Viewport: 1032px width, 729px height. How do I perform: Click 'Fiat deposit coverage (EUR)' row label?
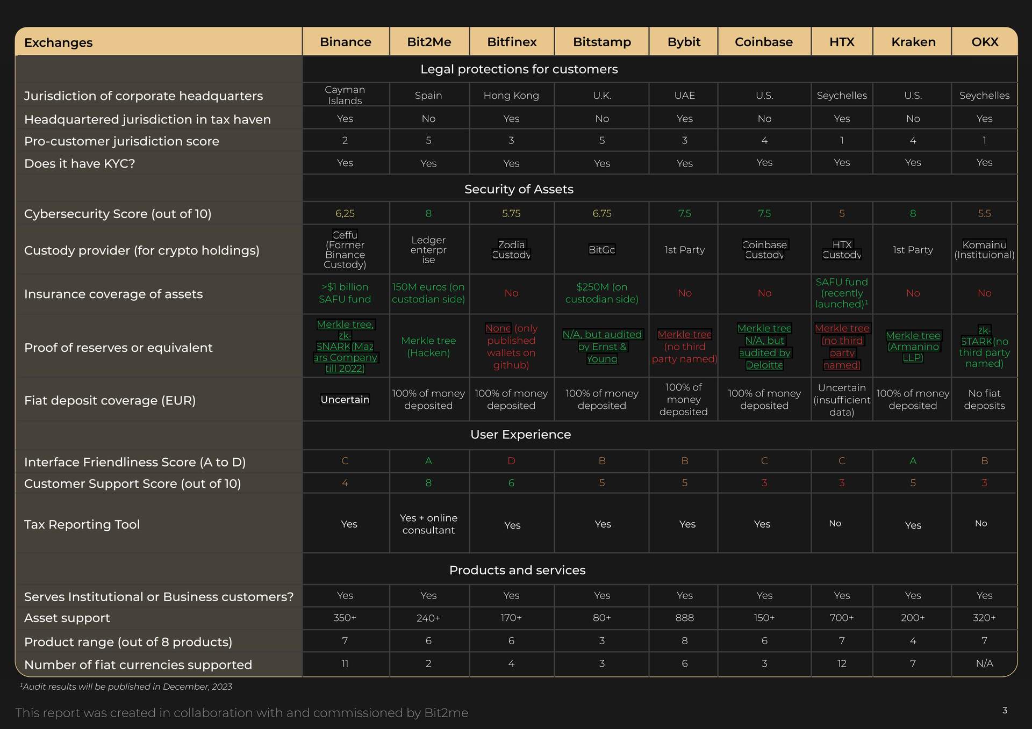pos(110,400)
